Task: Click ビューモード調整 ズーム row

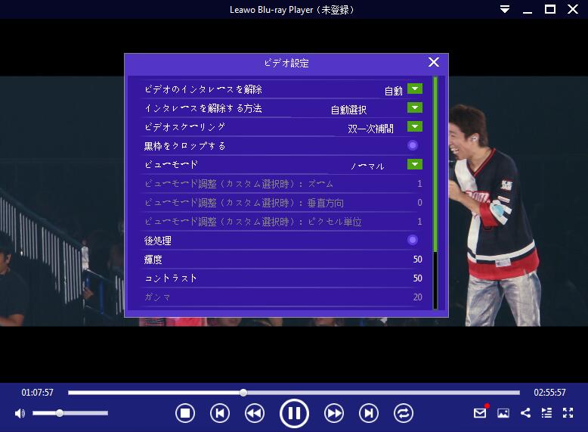Action: click(283, 184)
